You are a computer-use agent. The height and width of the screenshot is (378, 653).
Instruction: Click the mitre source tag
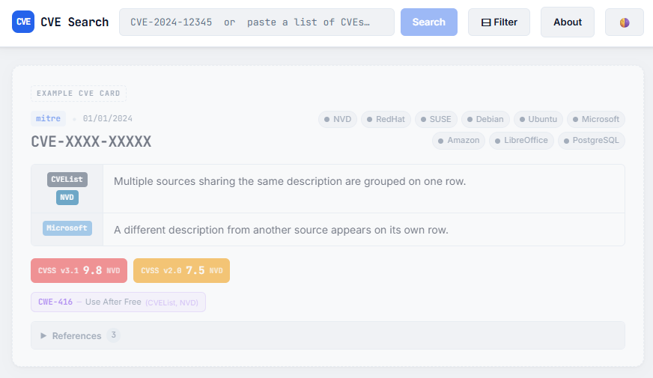(x=49, y=119)
